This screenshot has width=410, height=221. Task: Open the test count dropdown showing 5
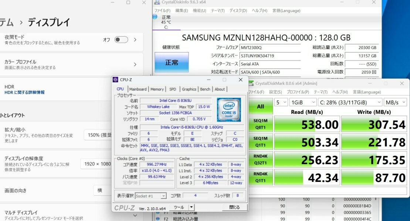281,102
